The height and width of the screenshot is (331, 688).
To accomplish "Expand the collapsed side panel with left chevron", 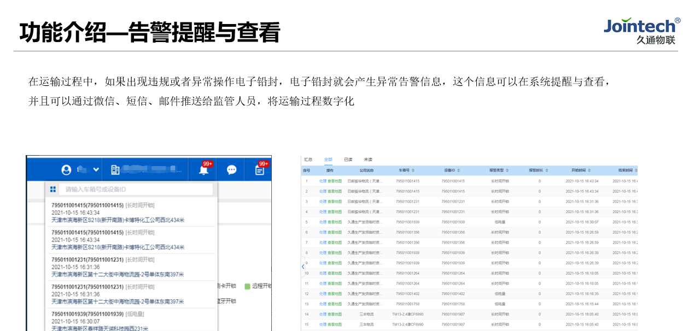I will (303, 267).
